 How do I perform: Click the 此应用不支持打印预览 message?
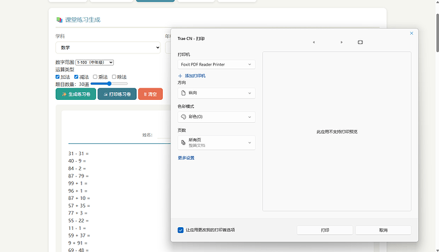(x=337, y=132)
